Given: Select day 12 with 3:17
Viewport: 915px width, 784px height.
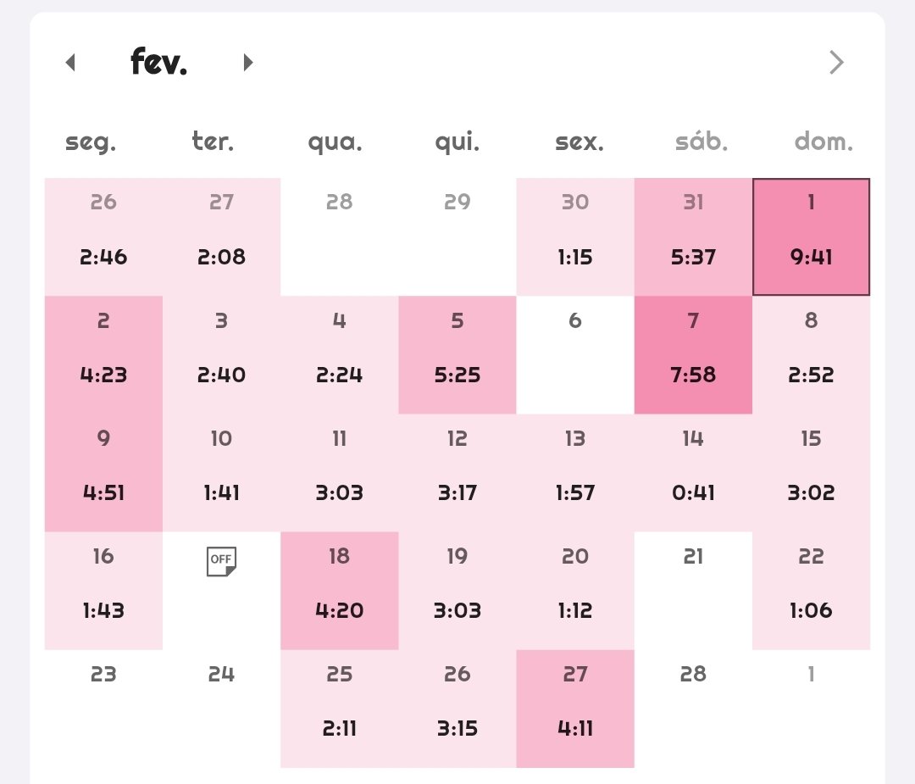Looking at the screenshot, I should click(457, 473).
